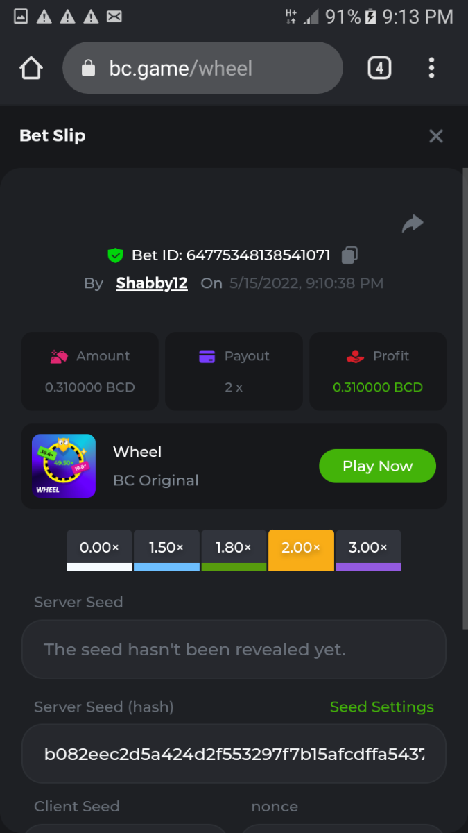
Task: Tap the share arrow icon
Action: click(413, 224)
